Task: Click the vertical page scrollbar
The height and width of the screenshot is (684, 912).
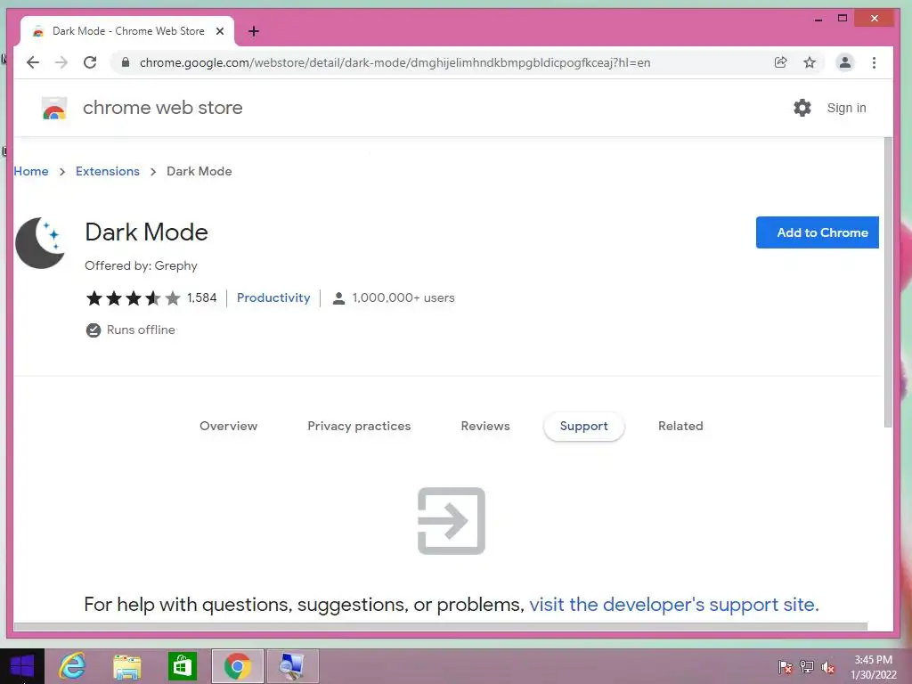Action: click(x=888, y=282)
